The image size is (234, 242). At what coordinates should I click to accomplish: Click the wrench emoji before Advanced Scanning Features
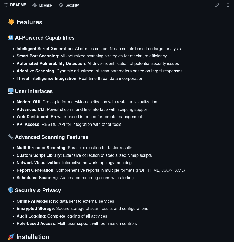pos(11,137)
